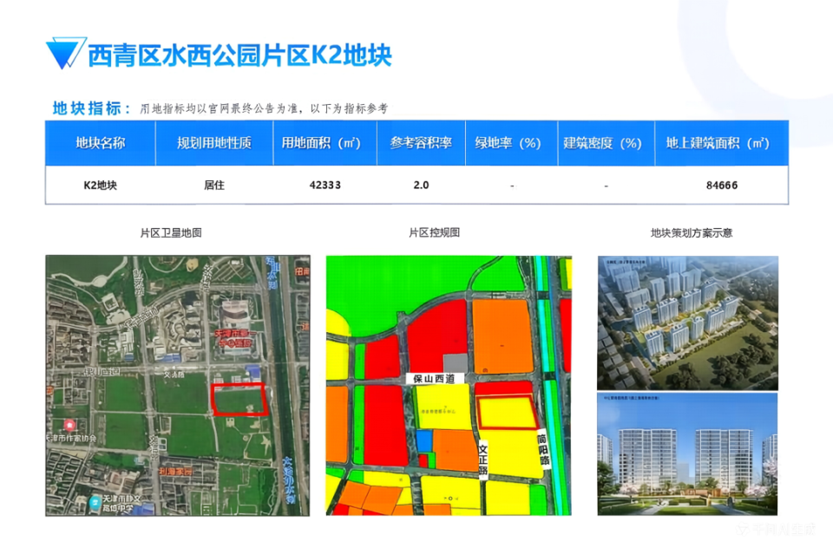Open the street-level rendering of the towers

(x=687, y=454)
